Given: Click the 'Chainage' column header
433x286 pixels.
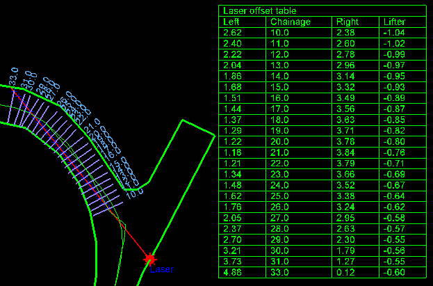Looking at the screenshot, I should pyautogui.click(x=291, y=22).
